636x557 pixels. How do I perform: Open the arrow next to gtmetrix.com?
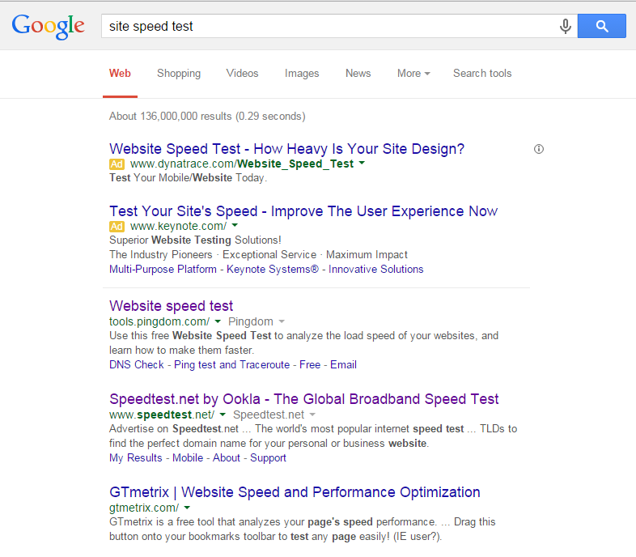tap(187, 508)
